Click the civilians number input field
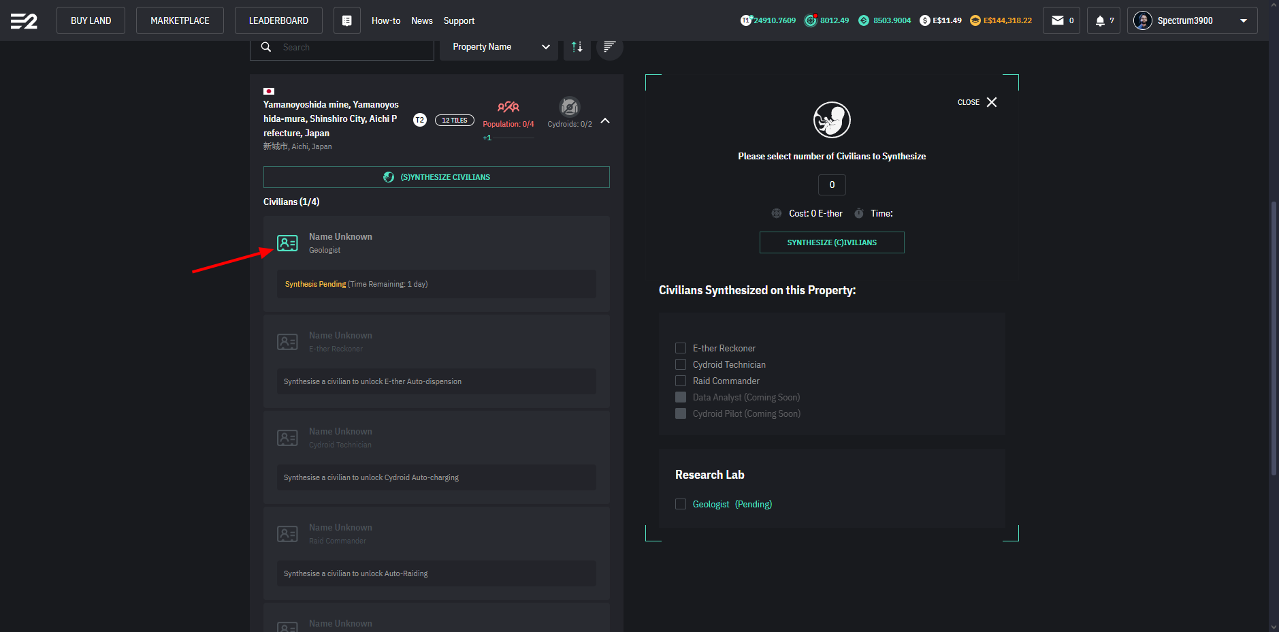1279x632 pixels. click(831, 185)
